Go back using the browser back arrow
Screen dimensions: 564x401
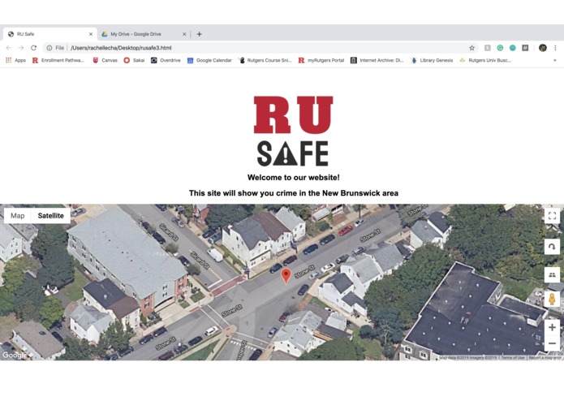[x=9, y=48]
